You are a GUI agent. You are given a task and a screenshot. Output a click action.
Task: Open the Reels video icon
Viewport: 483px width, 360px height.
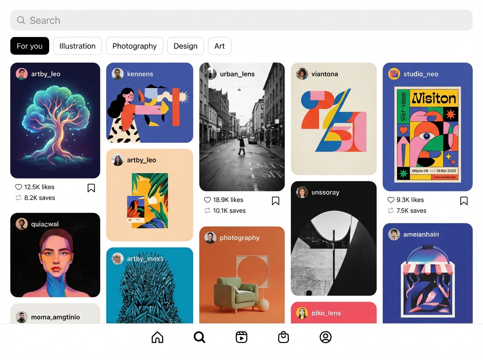click(x=241, y=337)
